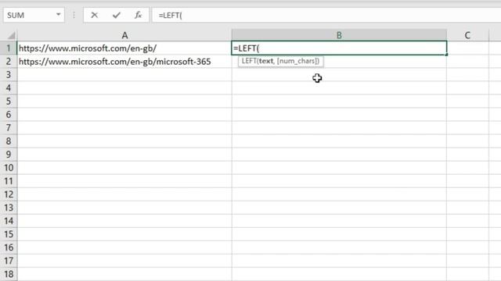
Task: Select row 8 header
Action: (x=9, y=141)
